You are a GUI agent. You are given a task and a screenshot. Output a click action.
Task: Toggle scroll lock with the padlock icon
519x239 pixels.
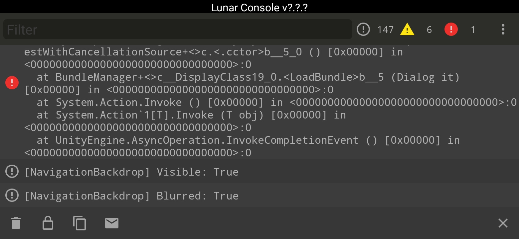coord(48,223)
